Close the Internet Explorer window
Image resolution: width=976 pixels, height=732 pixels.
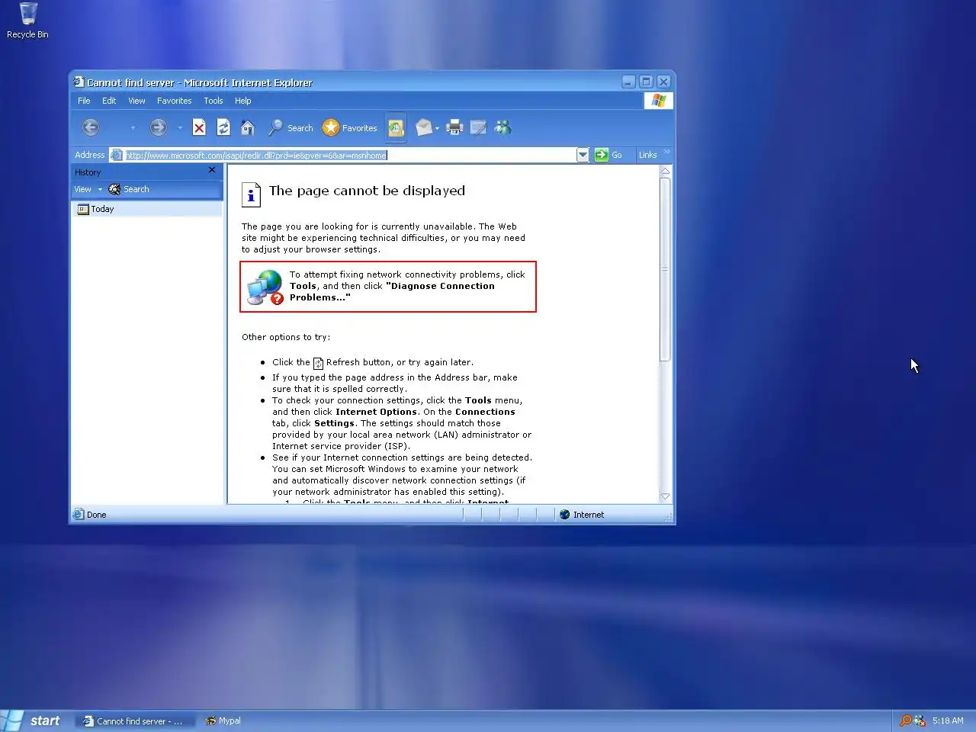point(664,82)
